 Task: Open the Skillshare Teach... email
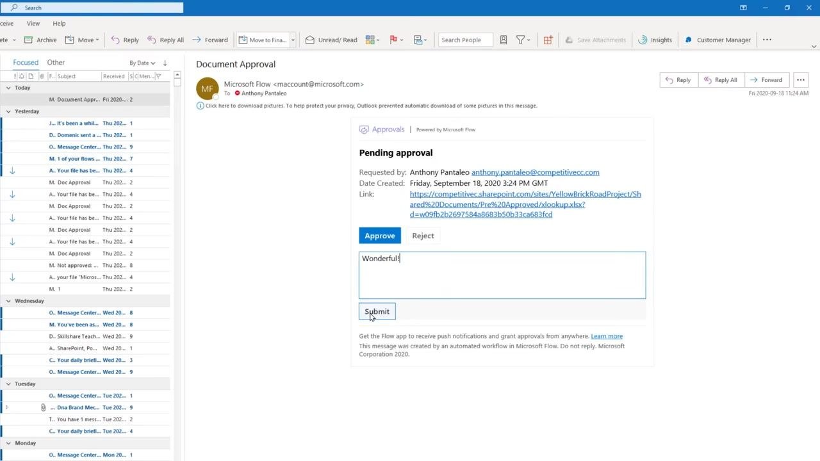pos(86,336)
